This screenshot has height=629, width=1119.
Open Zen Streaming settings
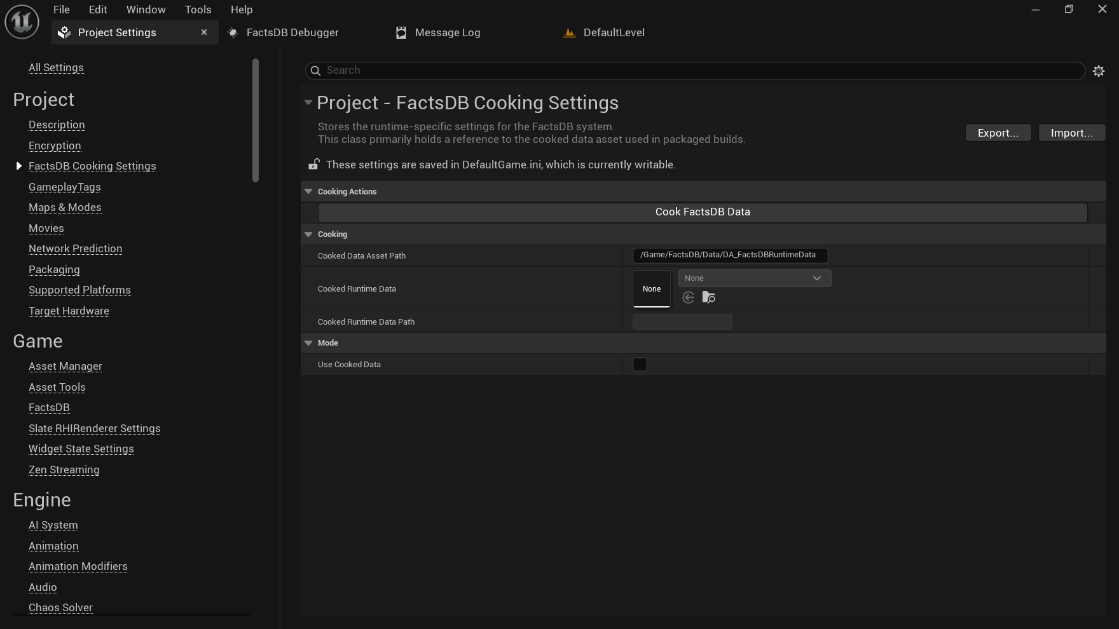pyautogui.click(x=64, y=470)
